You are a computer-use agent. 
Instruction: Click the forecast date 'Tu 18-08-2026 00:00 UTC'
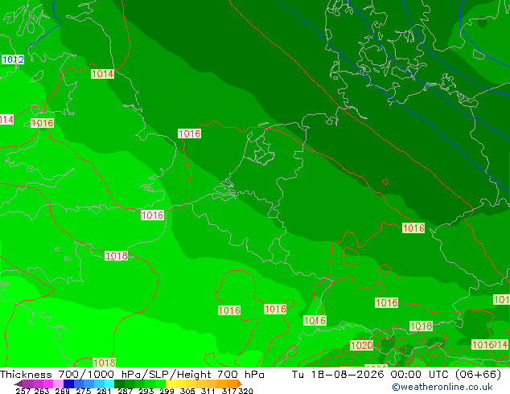(372, 375)
